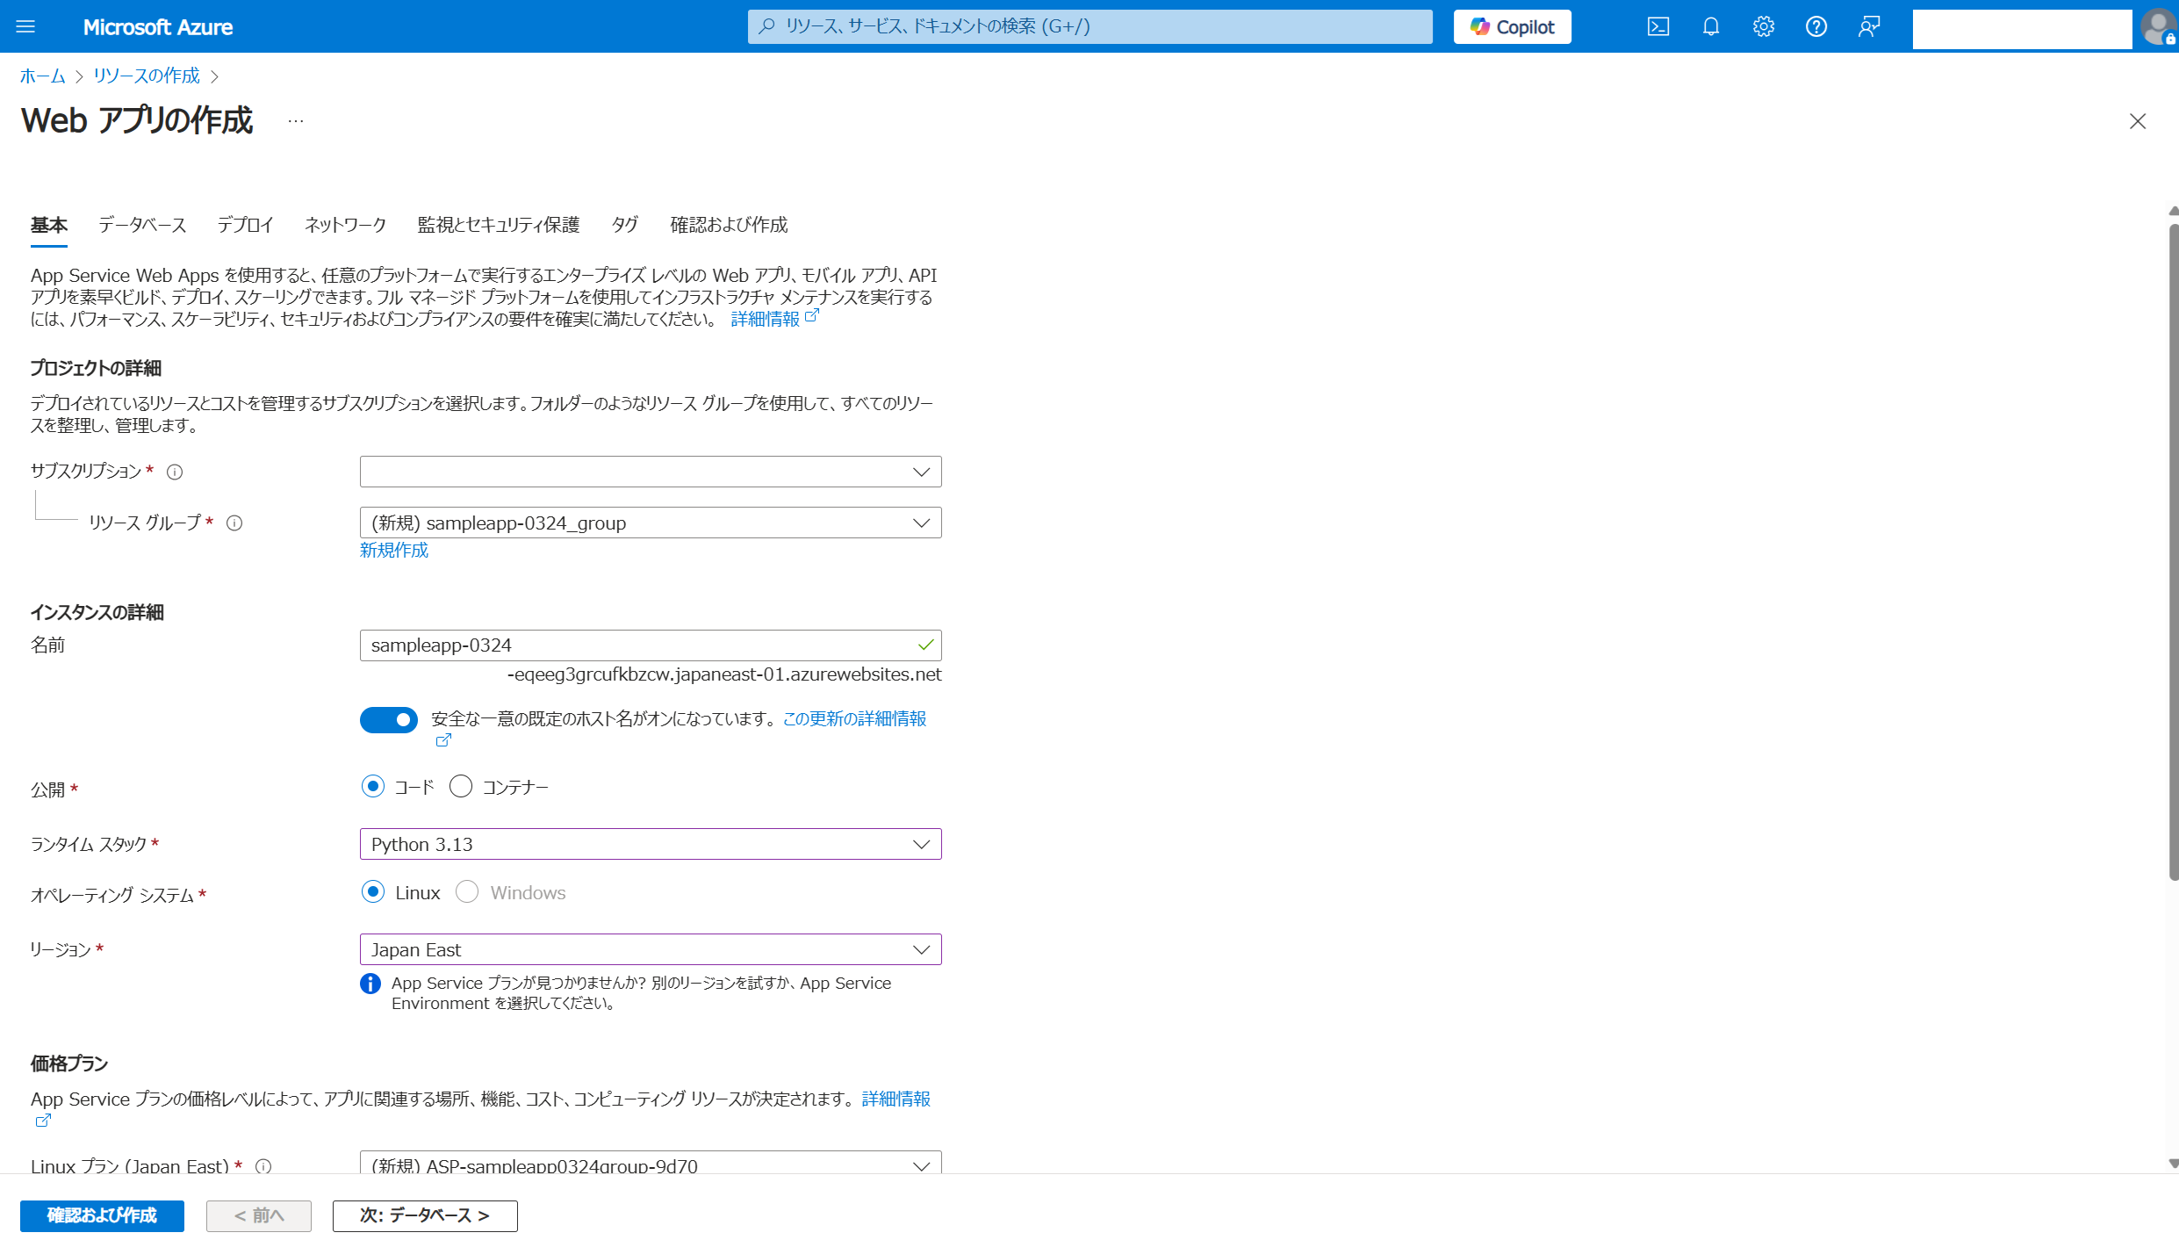
Task: Switch to the ネットワーク tab
Action: pyautogui.click(x=345, y=225)
